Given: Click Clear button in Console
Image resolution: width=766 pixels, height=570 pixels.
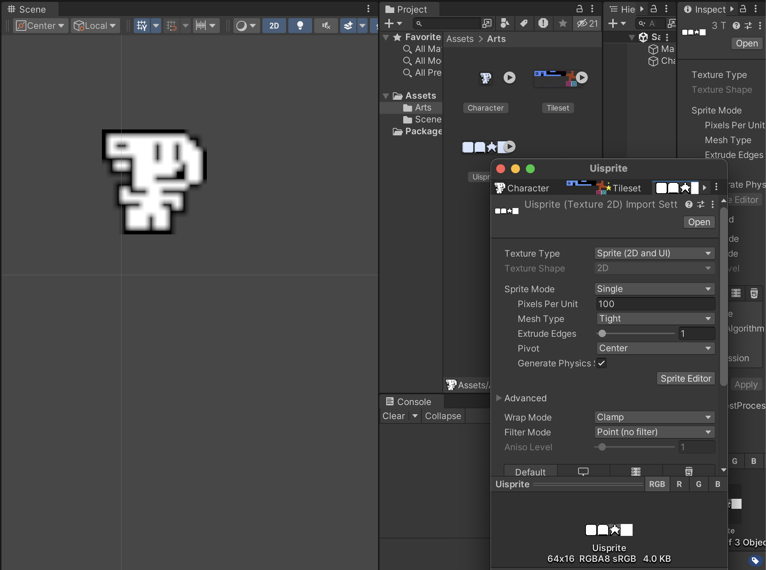Looking at the screenshot, I should [393, 416].
